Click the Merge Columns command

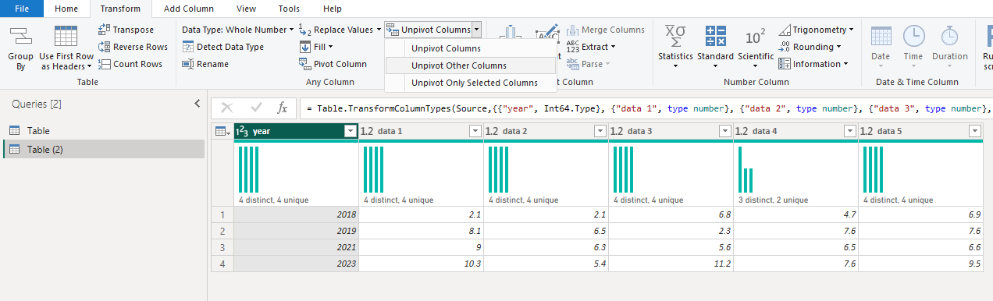(x=606, y=30)
